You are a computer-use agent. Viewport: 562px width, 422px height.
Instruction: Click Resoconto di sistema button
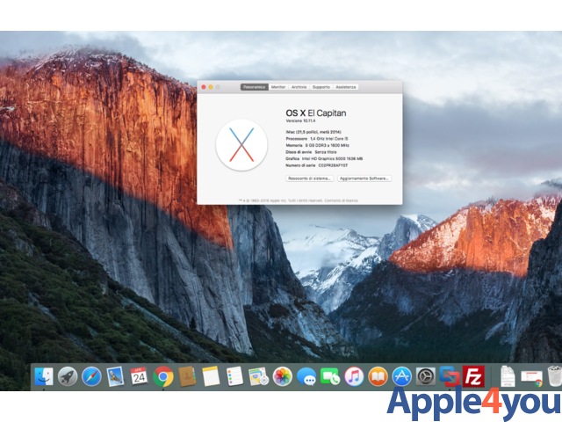[310, 178]
